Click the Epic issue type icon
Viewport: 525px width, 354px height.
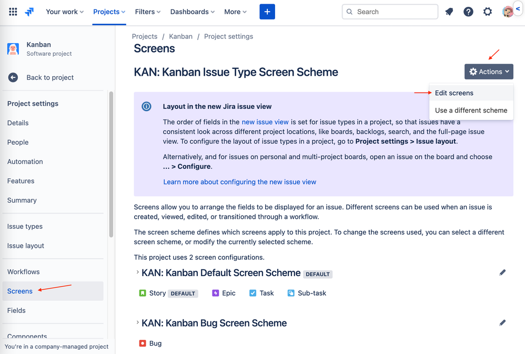click(215, 293)
